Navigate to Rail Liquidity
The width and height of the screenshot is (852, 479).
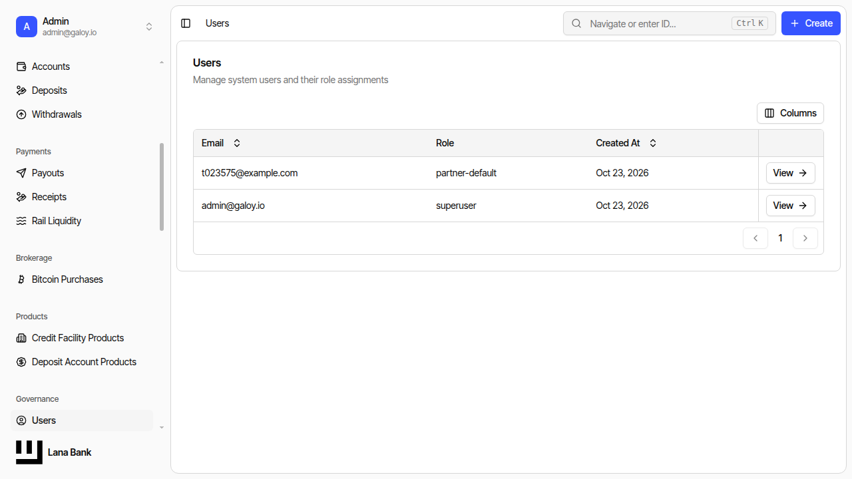click(x=82, y=221)
